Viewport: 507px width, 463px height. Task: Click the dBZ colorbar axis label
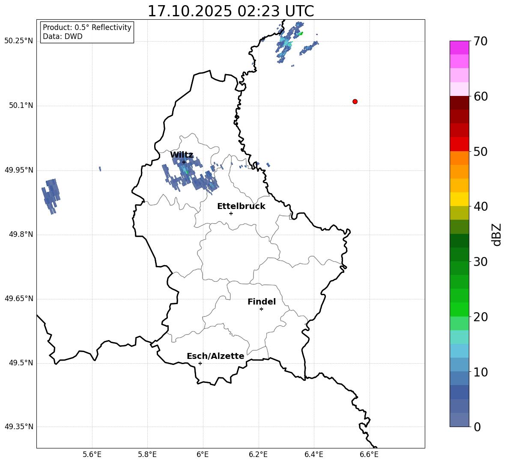pos(496,234)
